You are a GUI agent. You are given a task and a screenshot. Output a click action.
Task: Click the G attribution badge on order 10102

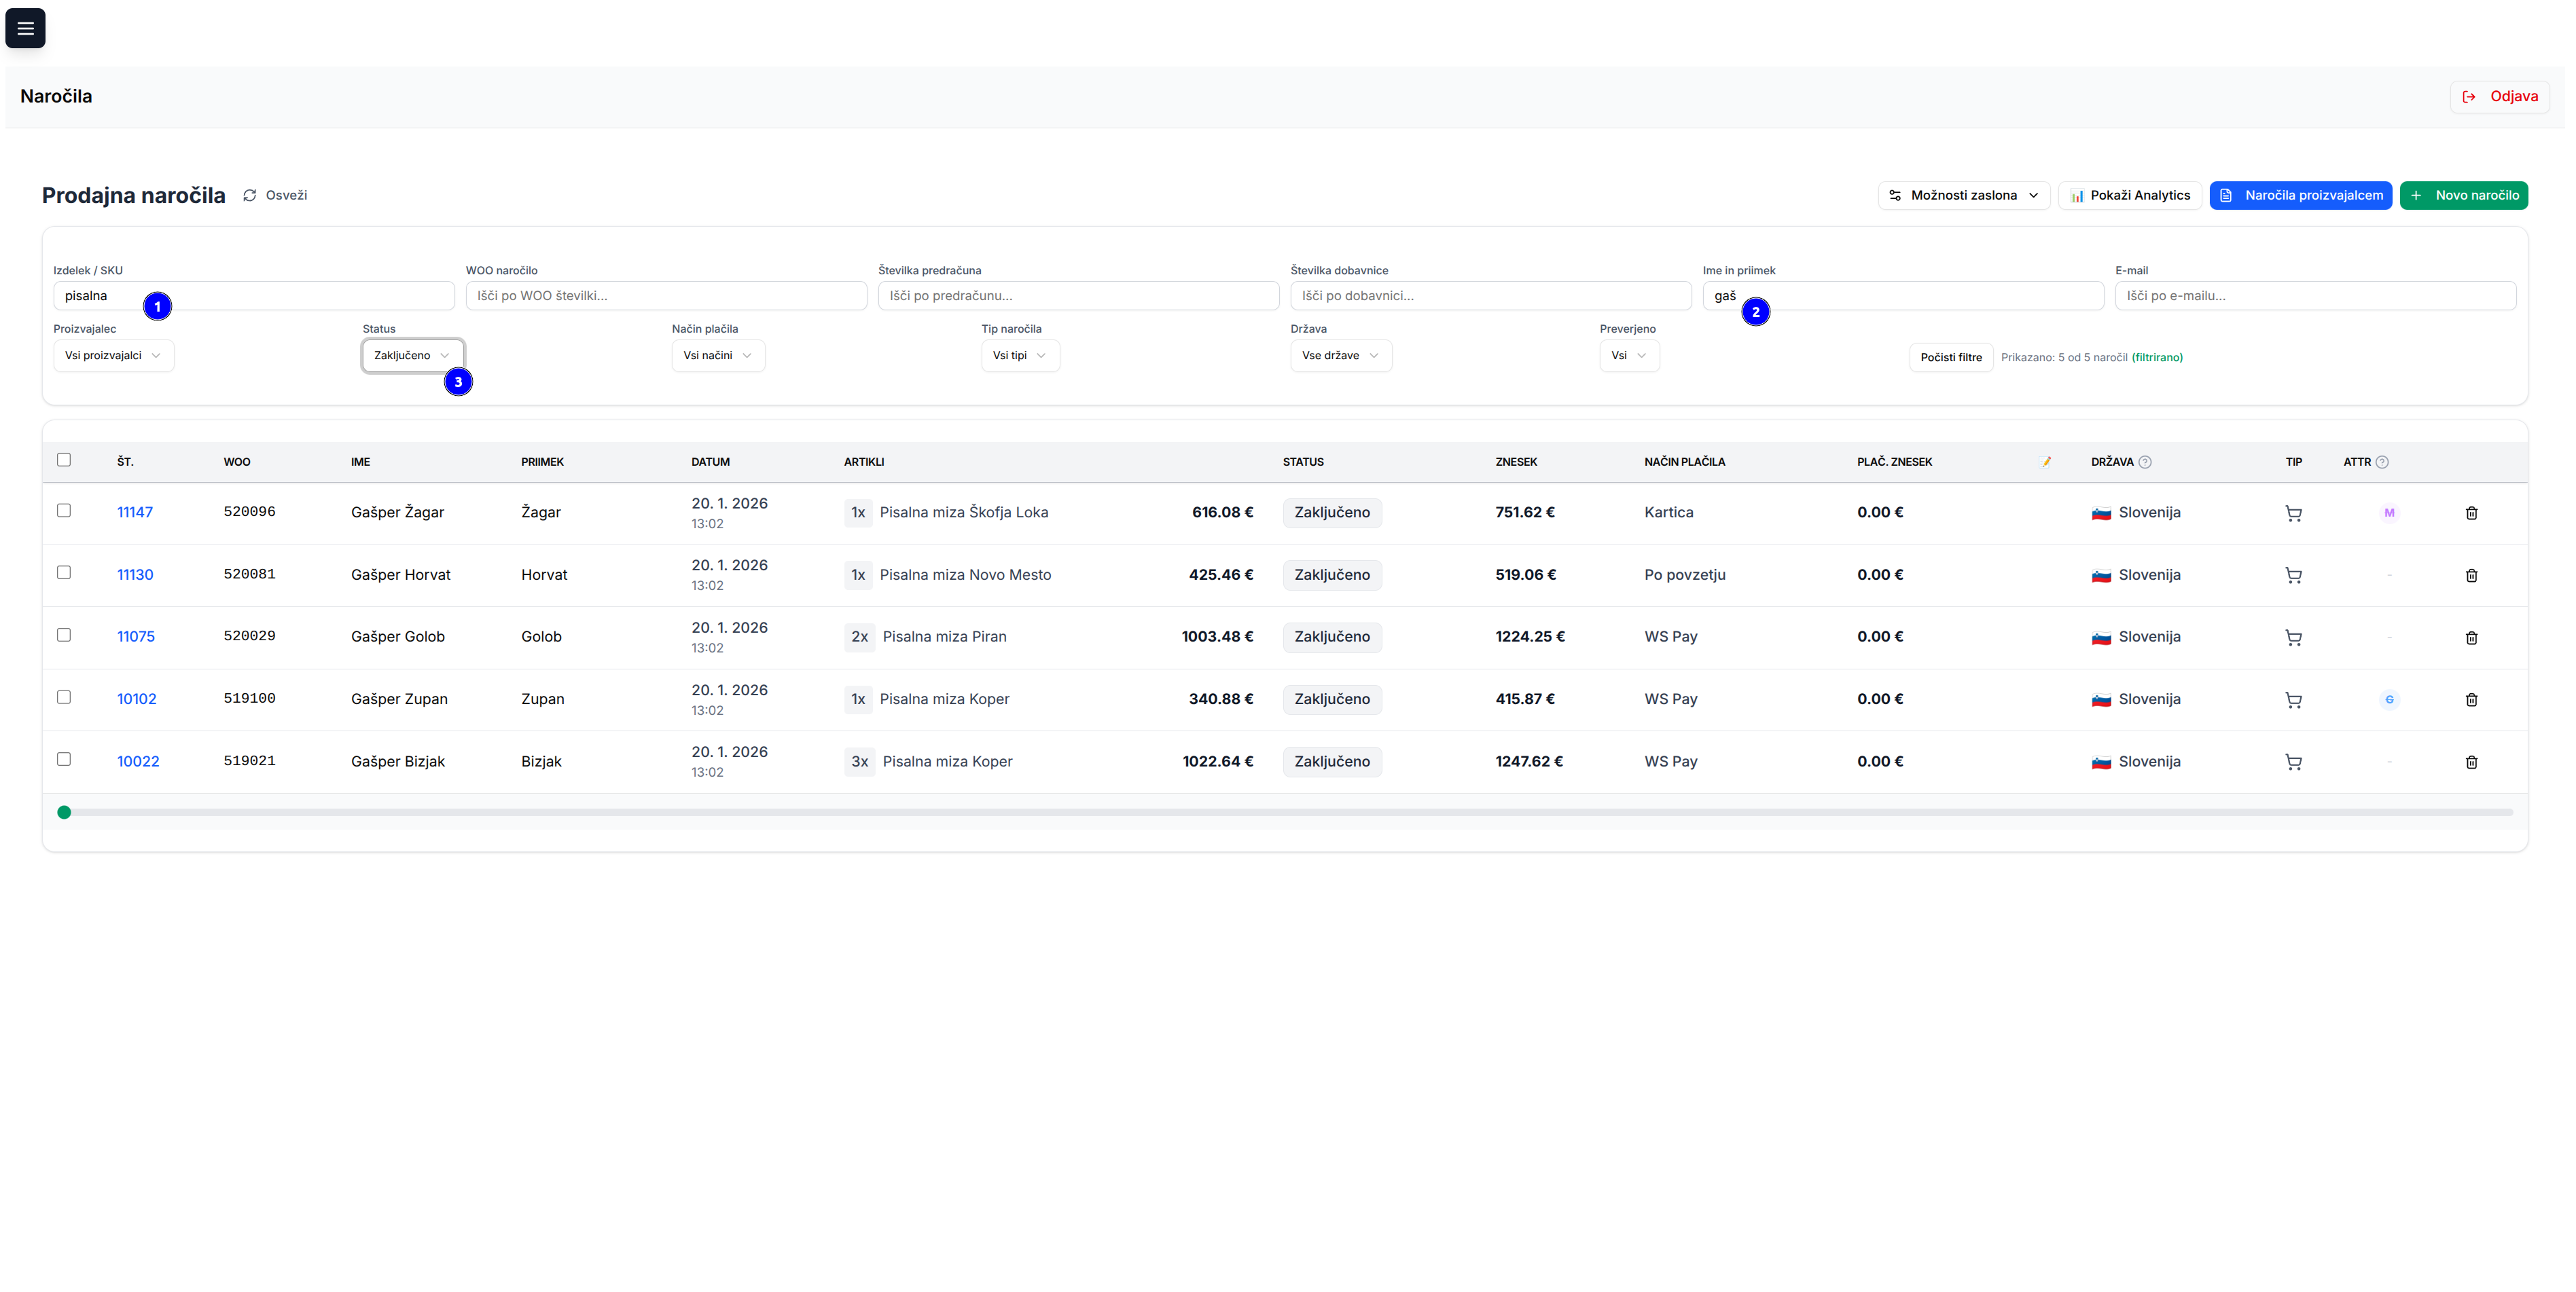point(2389,699)
